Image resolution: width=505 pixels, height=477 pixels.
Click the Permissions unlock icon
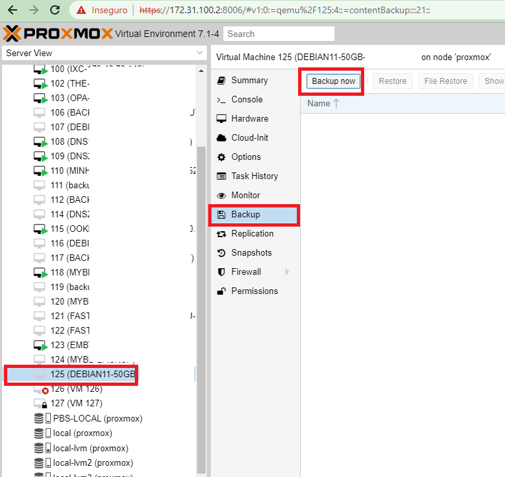tap(221, 291)
